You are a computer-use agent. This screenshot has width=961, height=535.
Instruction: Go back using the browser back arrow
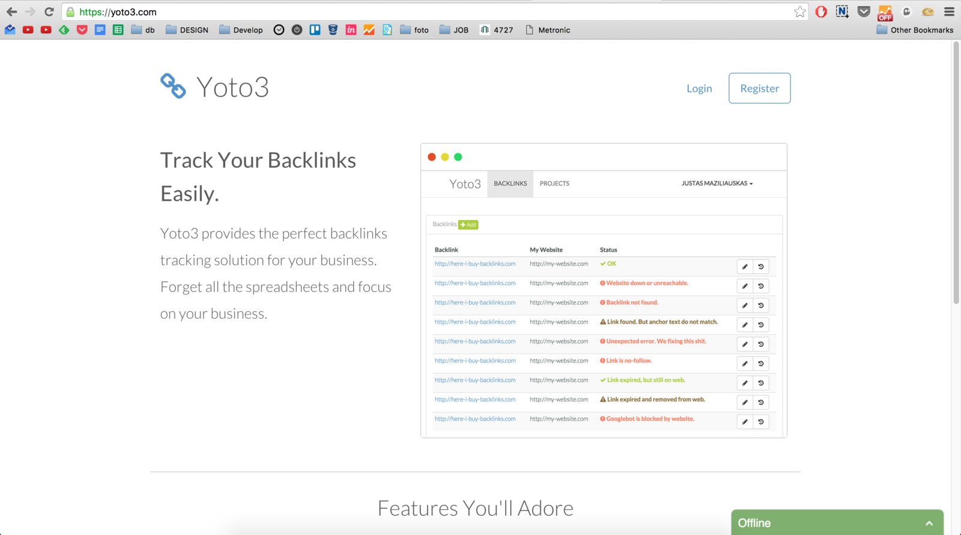11,11
